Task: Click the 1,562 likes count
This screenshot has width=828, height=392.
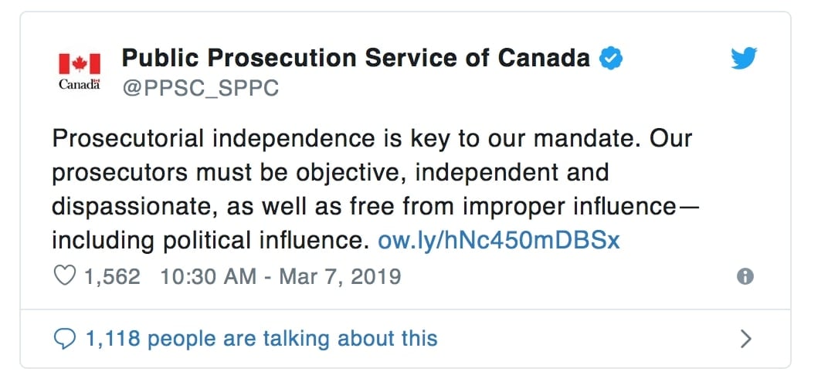Action: [x=113, y=276]
